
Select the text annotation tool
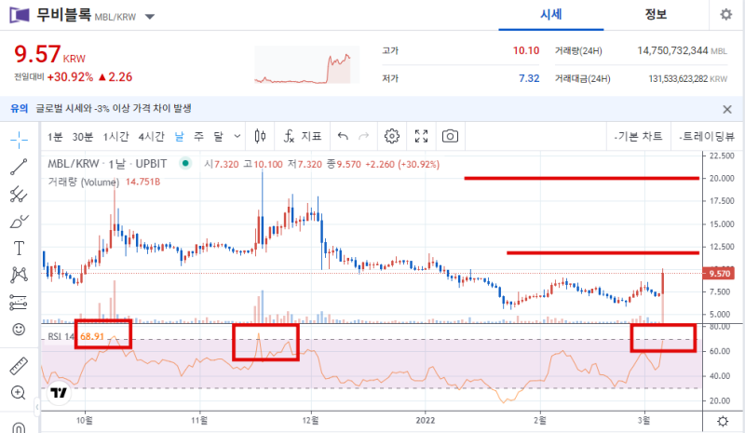click(19, 248)
